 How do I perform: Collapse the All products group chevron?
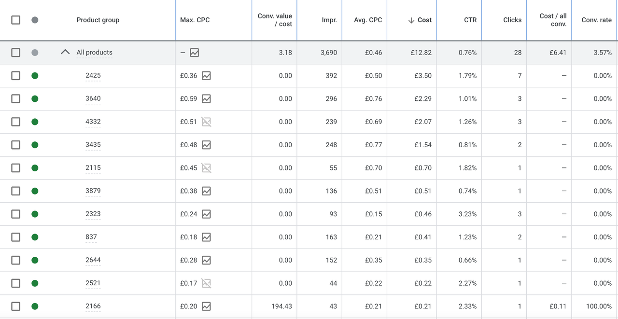pos(65,52)
